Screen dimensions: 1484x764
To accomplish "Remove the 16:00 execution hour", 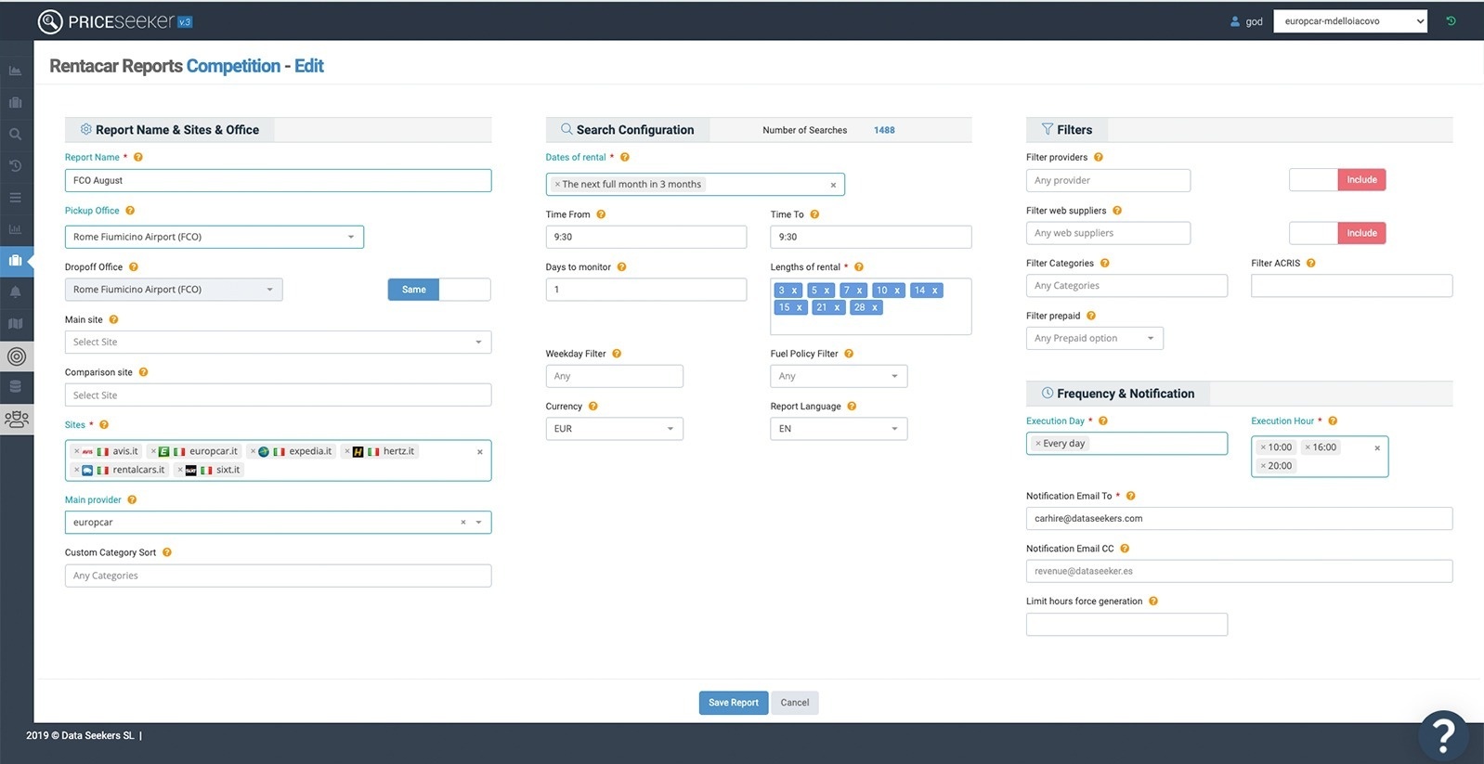I will point(1308,447).
